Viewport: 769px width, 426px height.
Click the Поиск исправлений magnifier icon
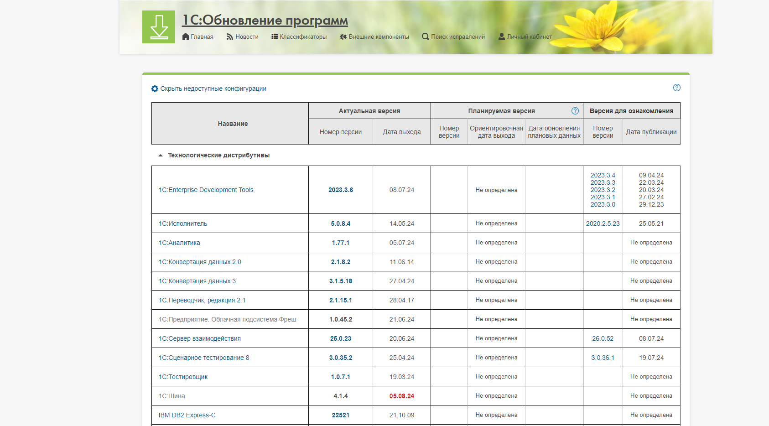426,36
